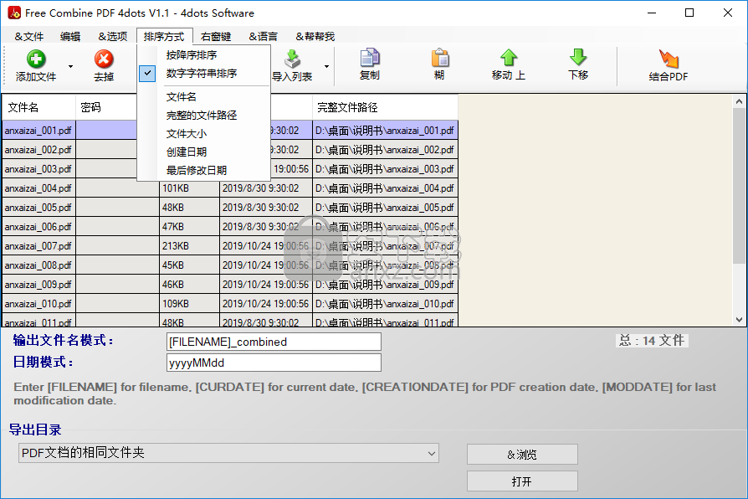Screen dimensions: 748x499
Task: Close the Free Combine PDF window
Action: click(727, 13)
